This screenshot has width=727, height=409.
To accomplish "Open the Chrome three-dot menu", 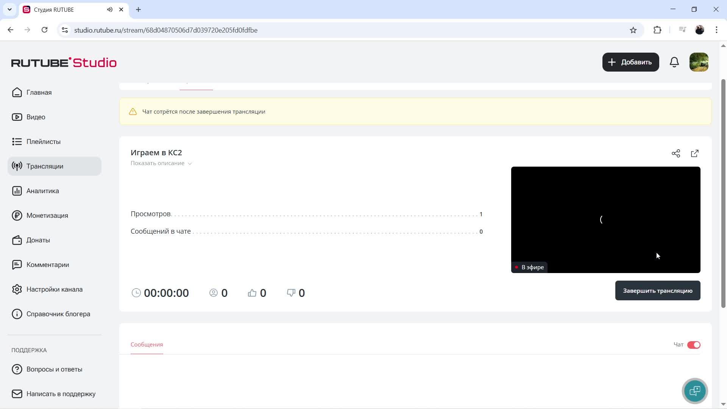I will (716, 30).
